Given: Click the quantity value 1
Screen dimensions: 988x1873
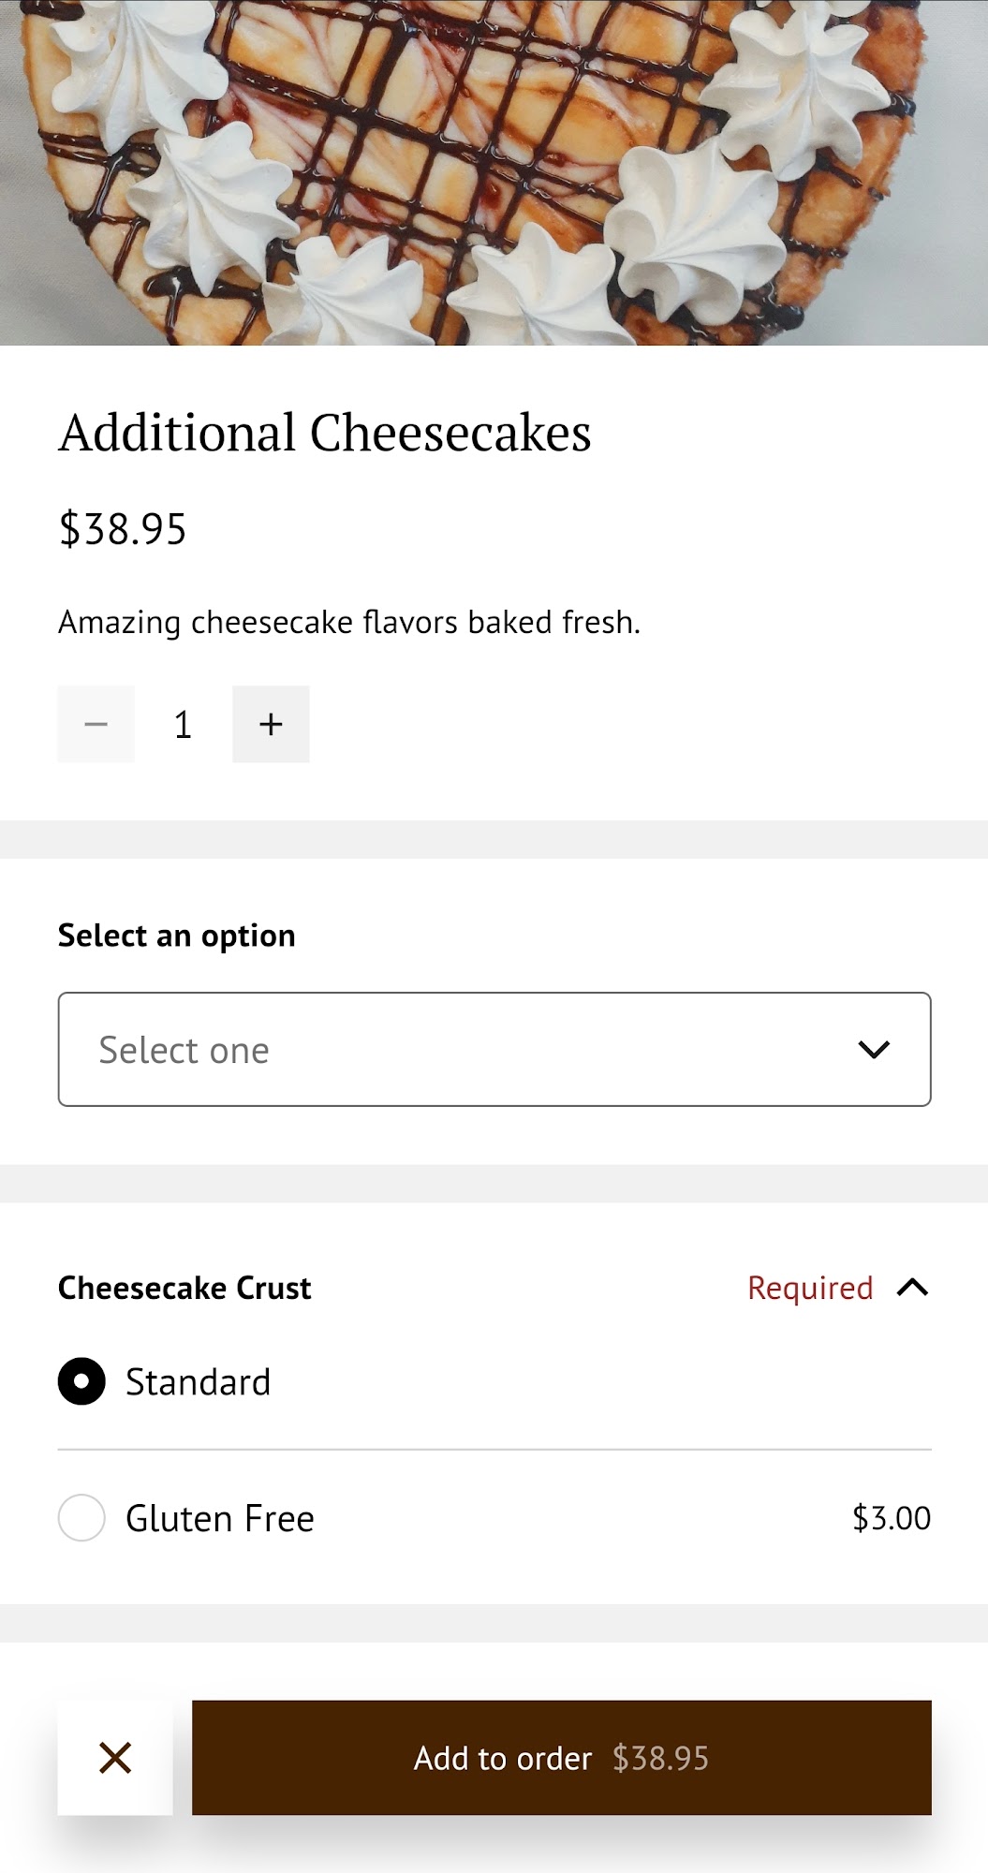Looking at the screenshot, I should click(183, 724).
